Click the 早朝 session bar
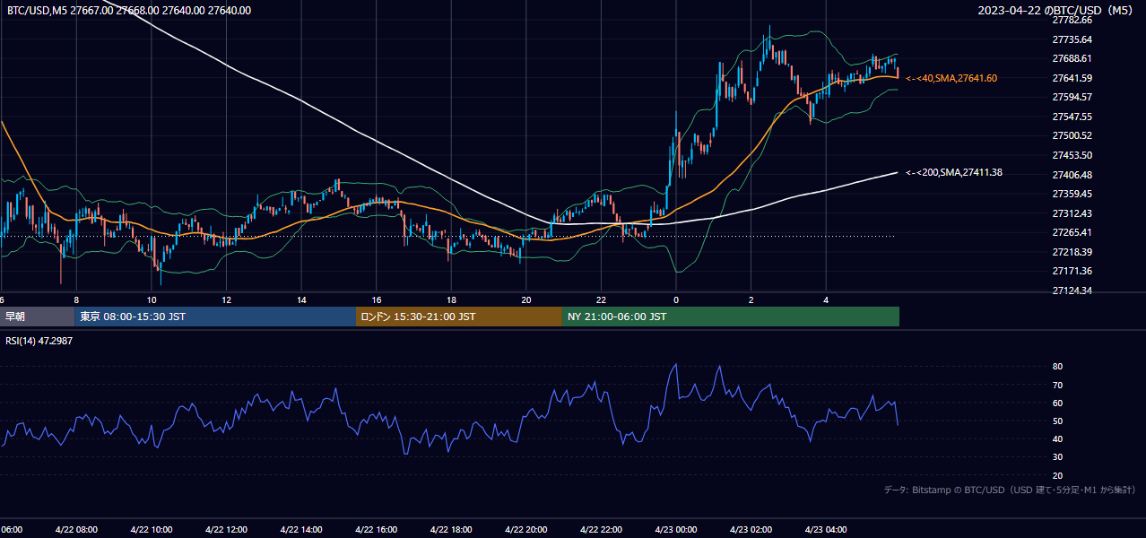This screenshot has width=1146, height=538. coord(38,317)
